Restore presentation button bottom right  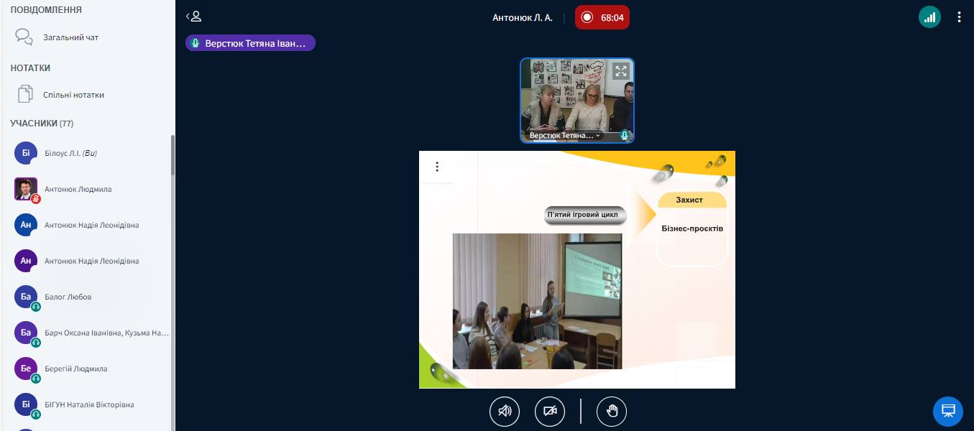(x=947, y=411)
